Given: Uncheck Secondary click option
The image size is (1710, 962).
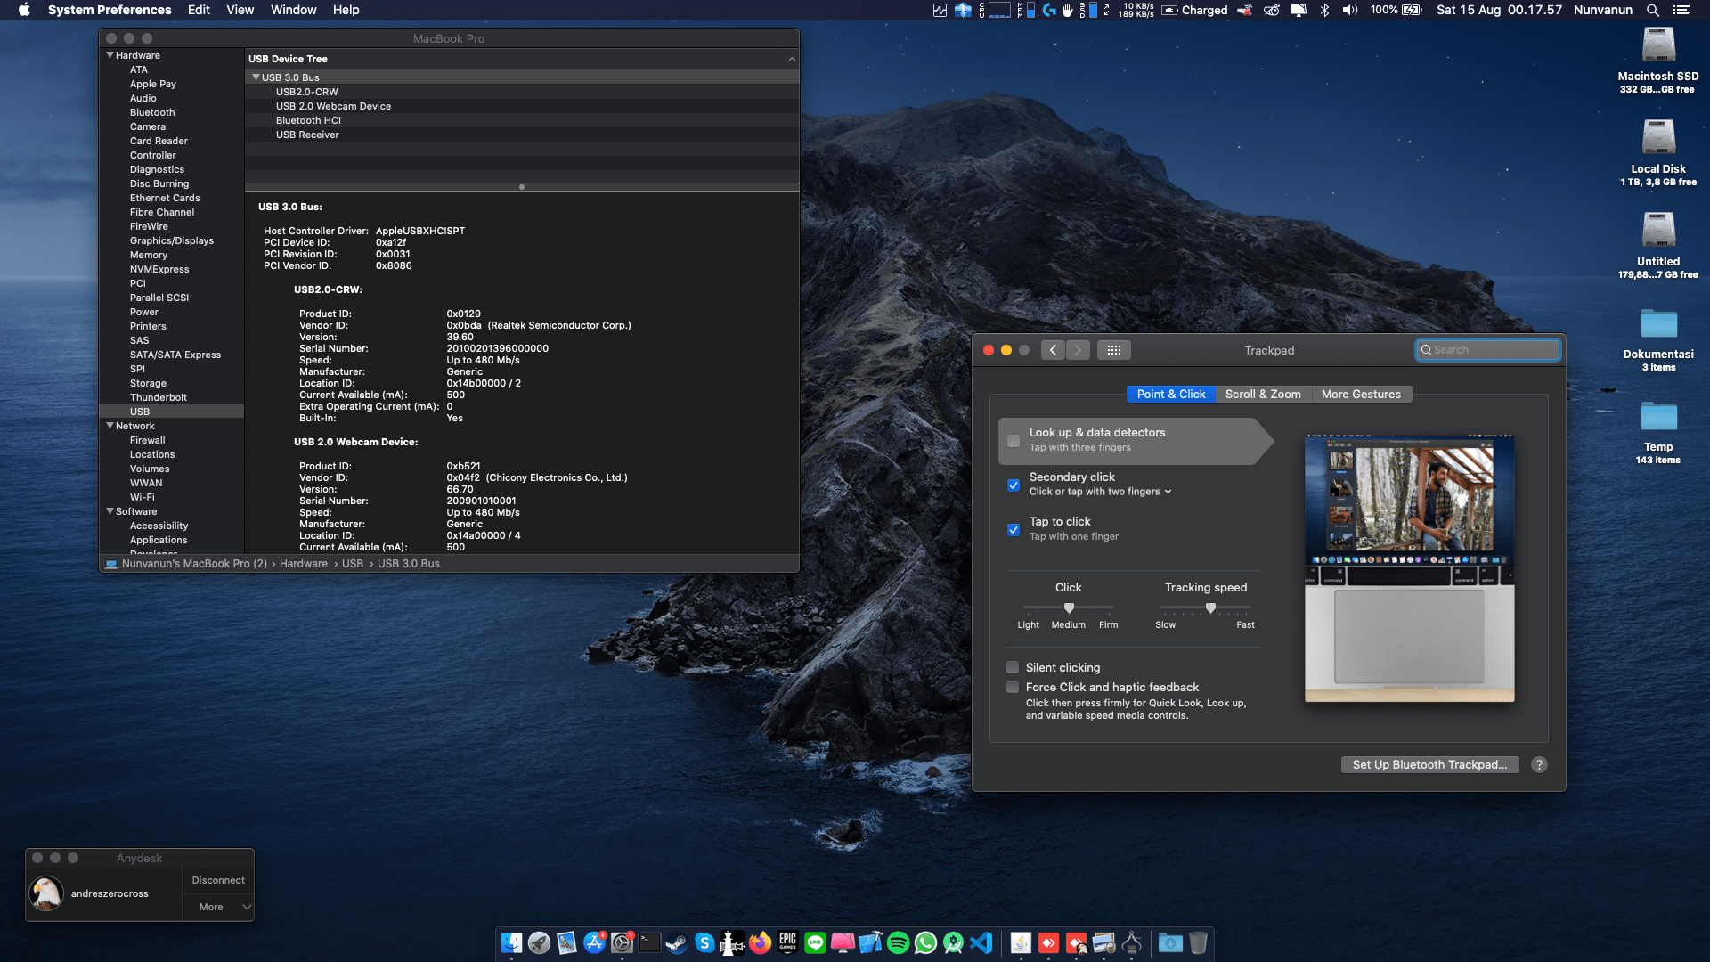Looking at the screenshot, I should click(1014, 485).
